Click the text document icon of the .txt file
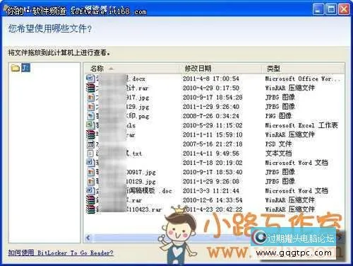Screen dimensions: 353x266 click(x=90, y=154)
